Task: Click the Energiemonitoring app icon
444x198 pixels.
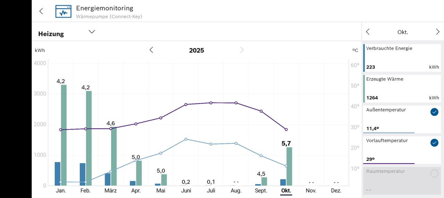Action: 63,11
